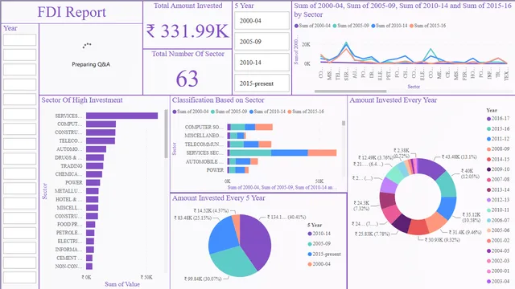Click 2015-present in the pie chart legend

324,254
